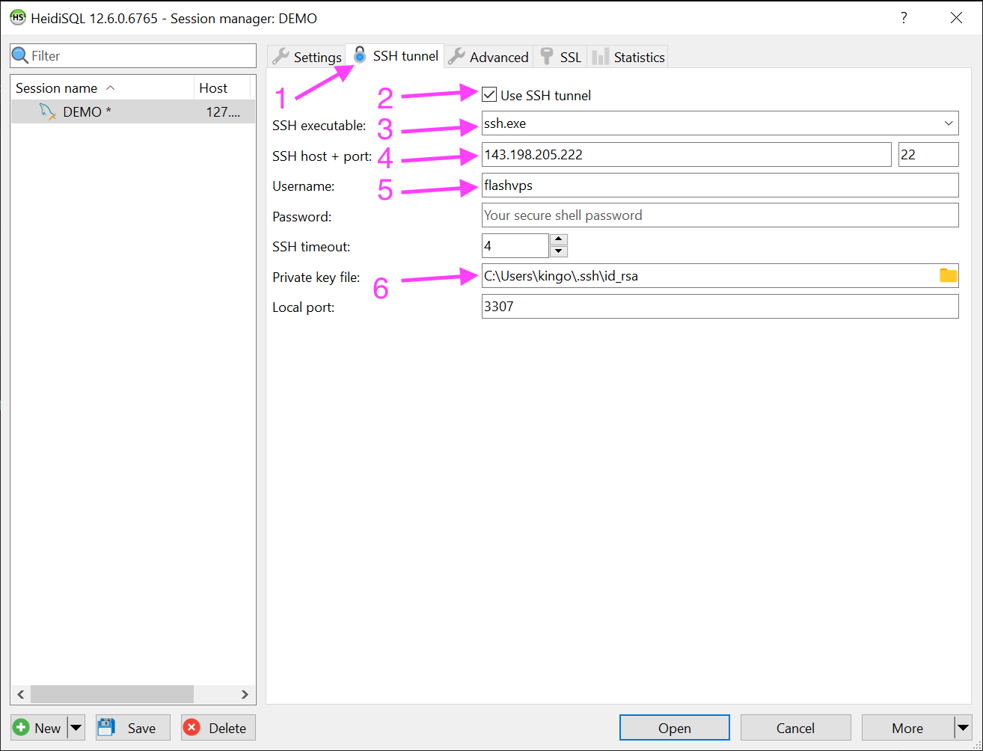Switch to the SSL tab

tap(560, 57)
